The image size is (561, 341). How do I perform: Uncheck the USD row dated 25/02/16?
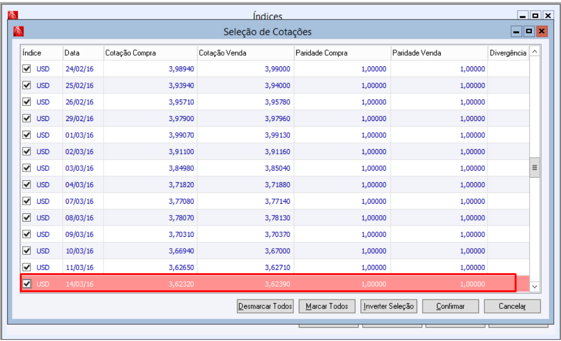tap(27, 85)
